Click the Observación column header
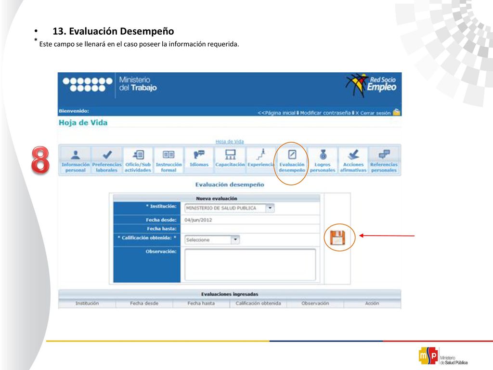 coord(315,304)
